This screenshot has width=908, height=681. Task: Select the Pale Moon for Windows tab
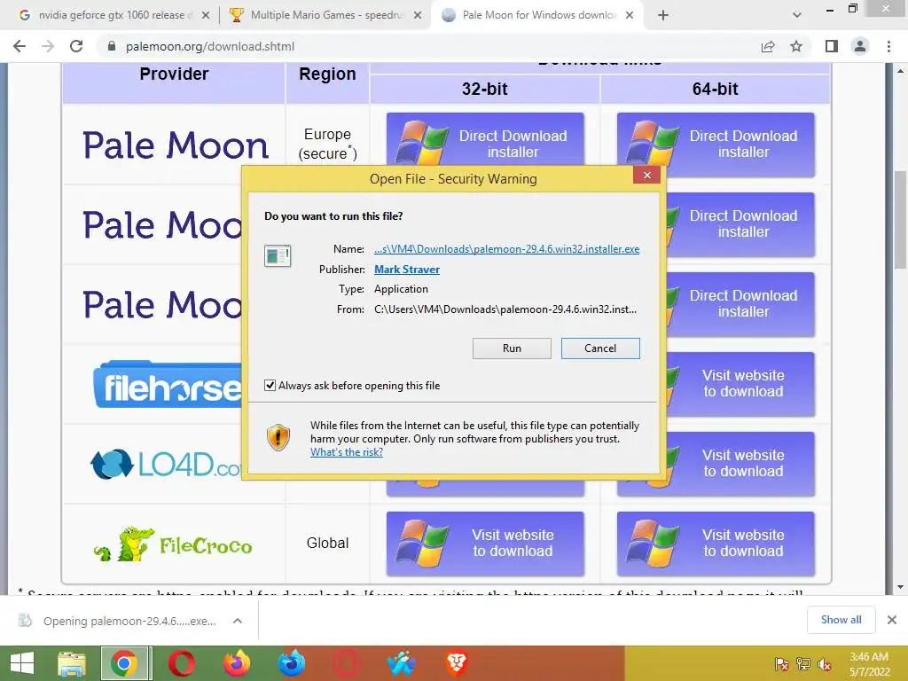(536, 15)
